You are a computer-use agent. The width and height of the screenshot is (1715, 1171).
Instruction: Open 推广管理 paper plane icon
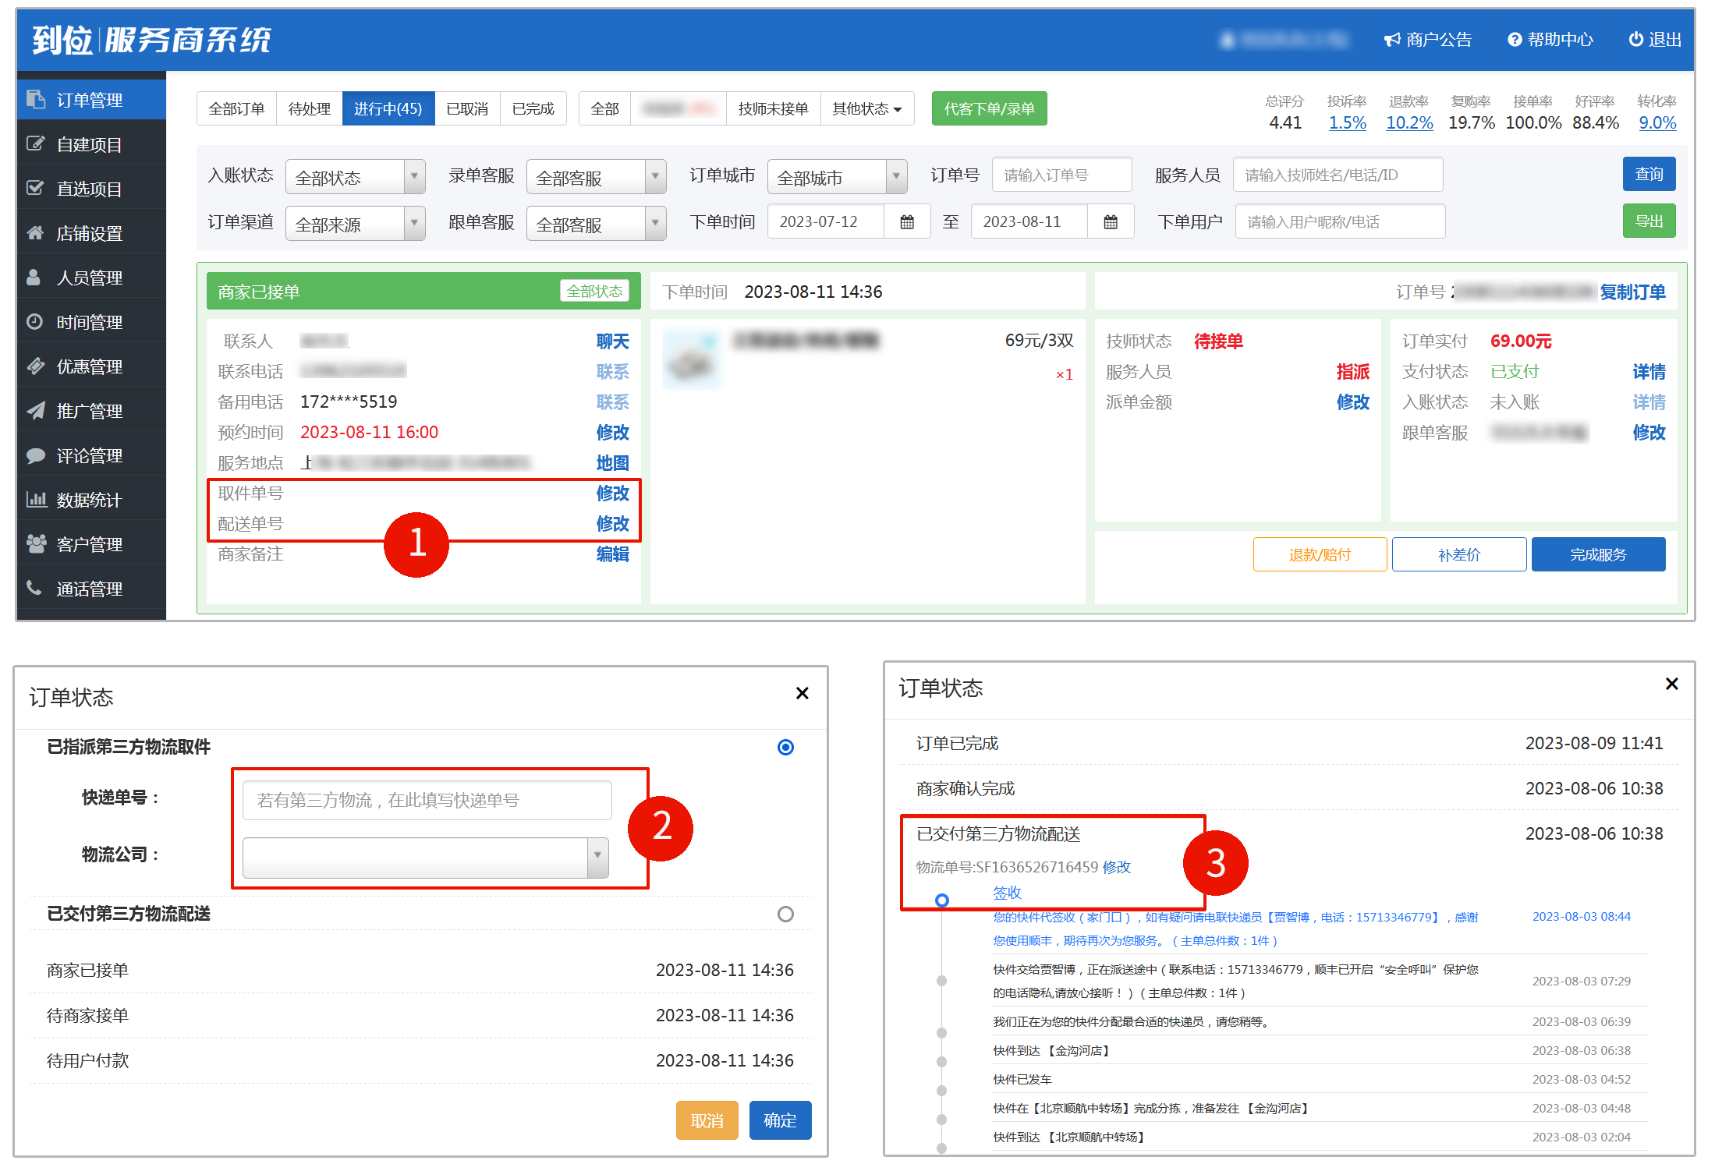pyautogui.click(x=35, y=410)
